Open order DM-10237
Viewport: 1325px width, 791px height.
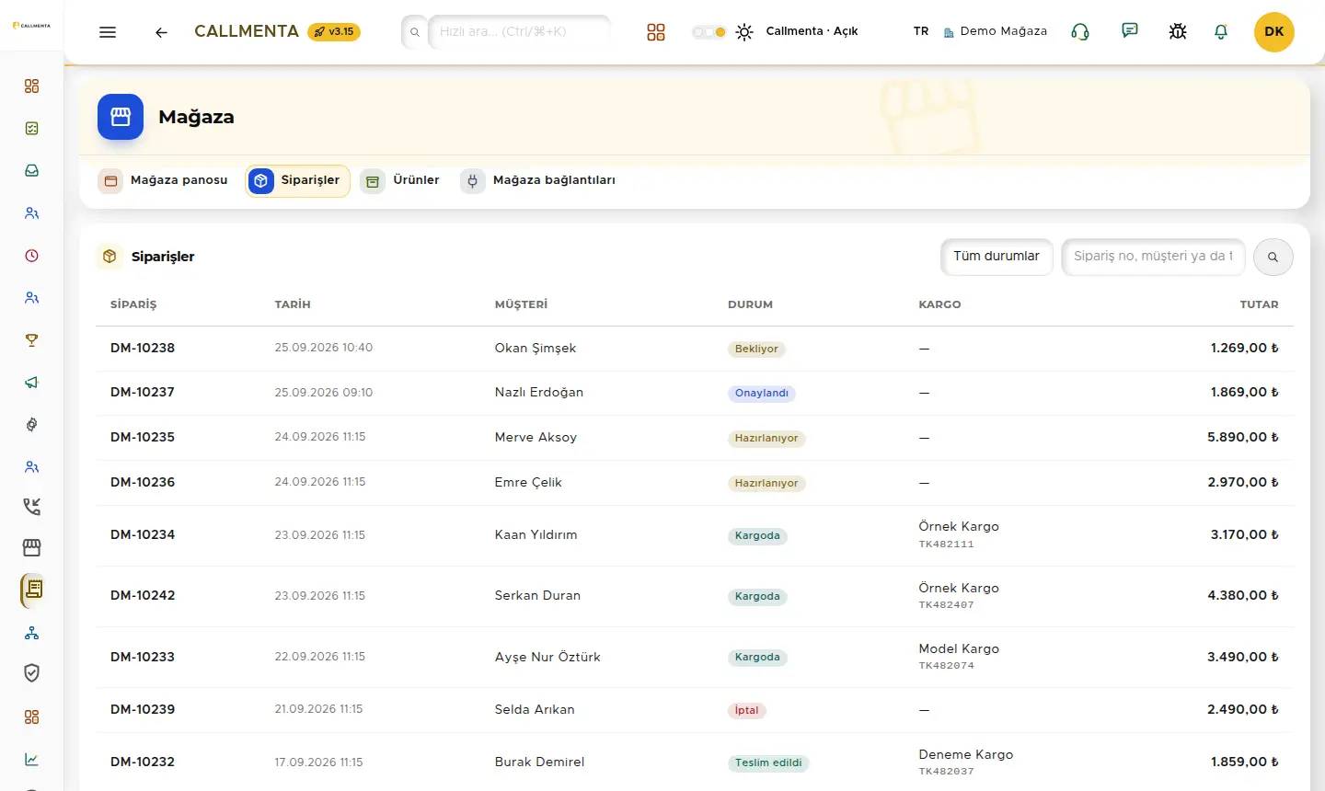[143, 393]
